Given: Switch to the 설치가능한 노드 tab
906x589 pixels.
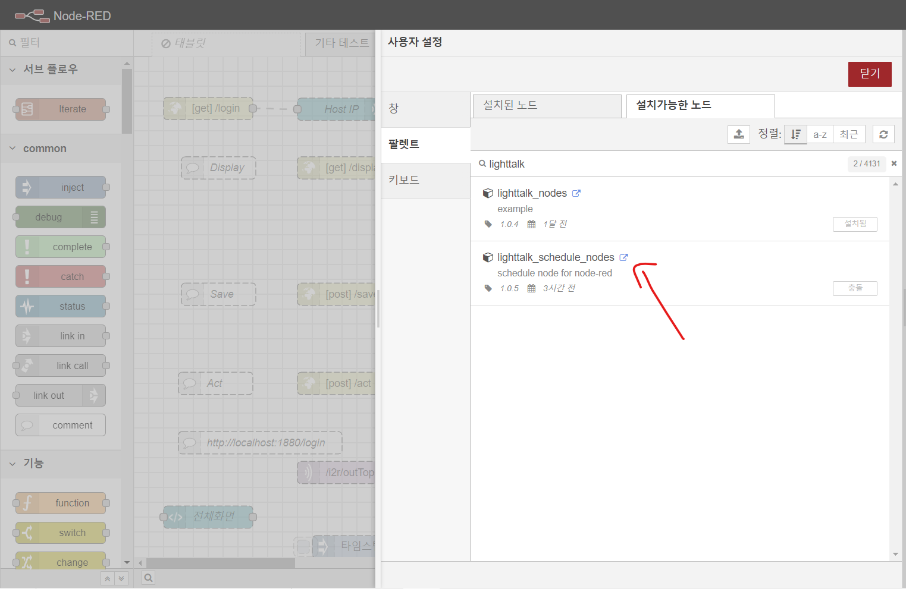Looking at the screenshot, I should (700, 105).
